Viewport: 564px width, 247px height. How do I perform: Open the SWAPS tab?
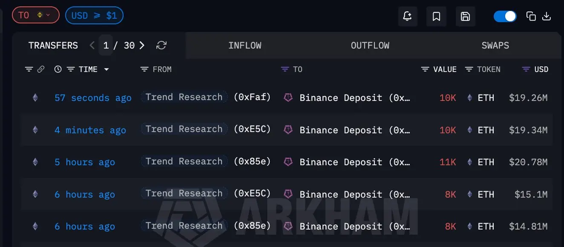coord(495,45)
